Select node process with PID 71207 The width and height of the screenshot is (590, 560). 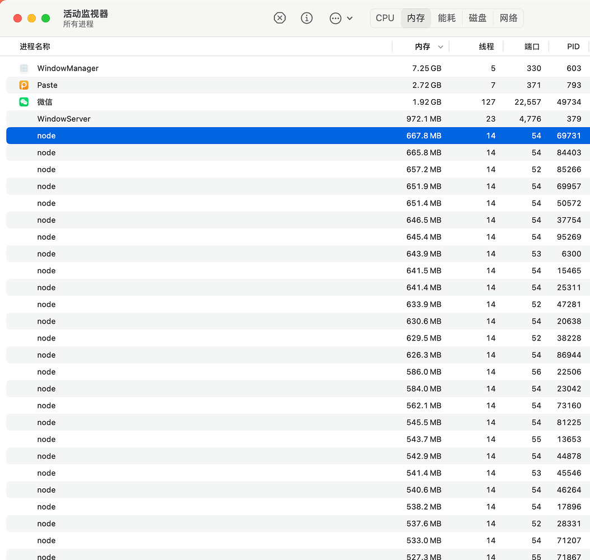(298, 540)
